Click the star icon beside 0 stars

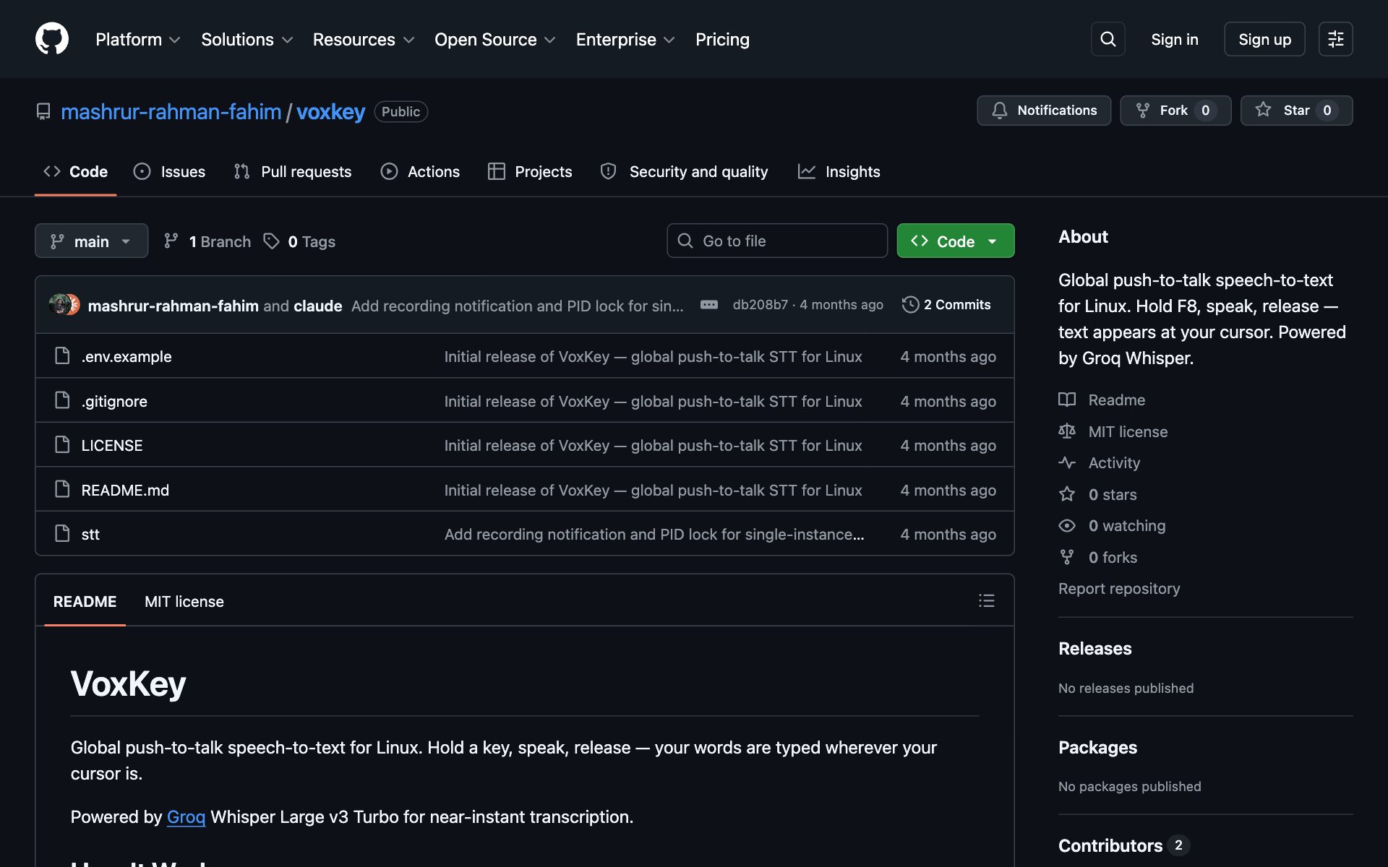(x=1067, y=494)
